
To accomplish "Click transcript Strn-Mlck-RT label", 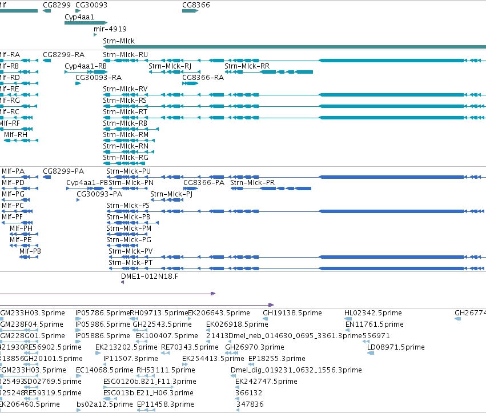I will pyautogui.click(x=125, y=112).
